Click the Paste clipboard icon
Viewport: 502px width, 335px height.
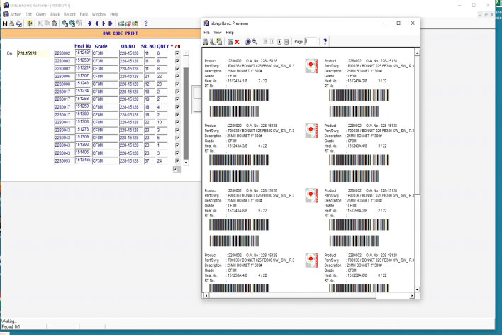click(55, 23)
